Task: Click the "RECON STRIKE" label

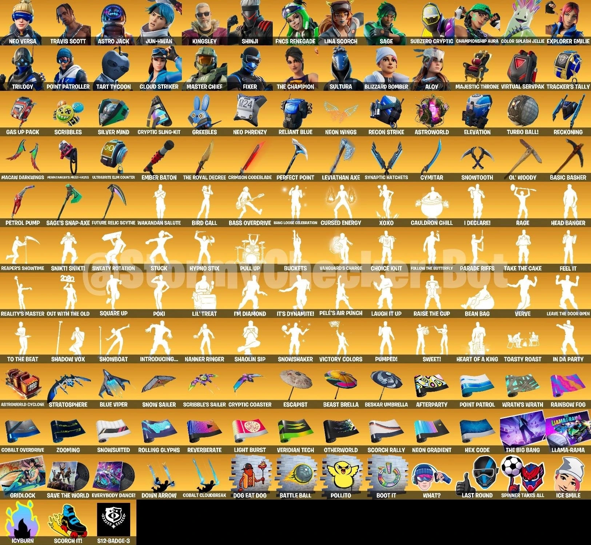Action: (x=386, y=132)
